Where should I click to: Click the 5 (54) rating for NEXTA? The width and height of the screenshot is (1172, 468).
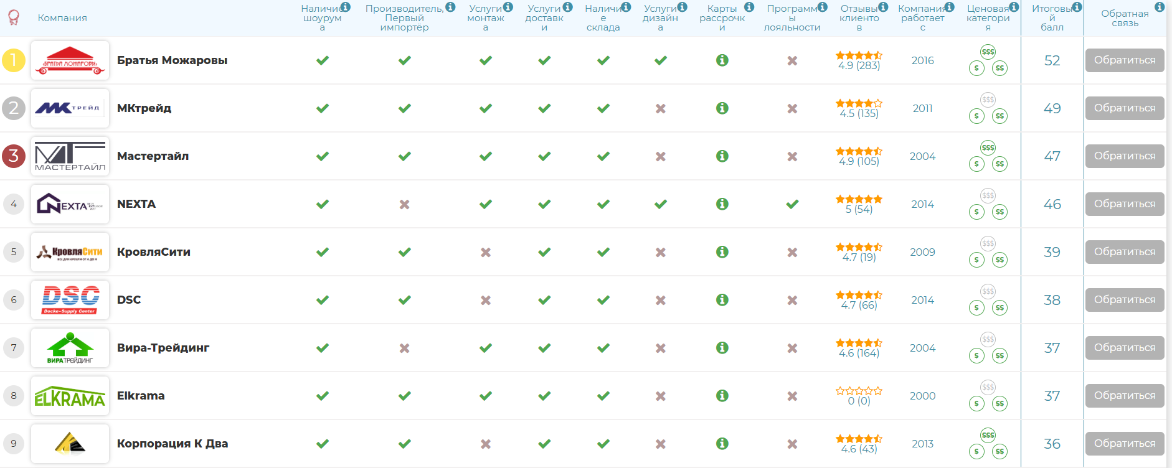coord(859,204)
